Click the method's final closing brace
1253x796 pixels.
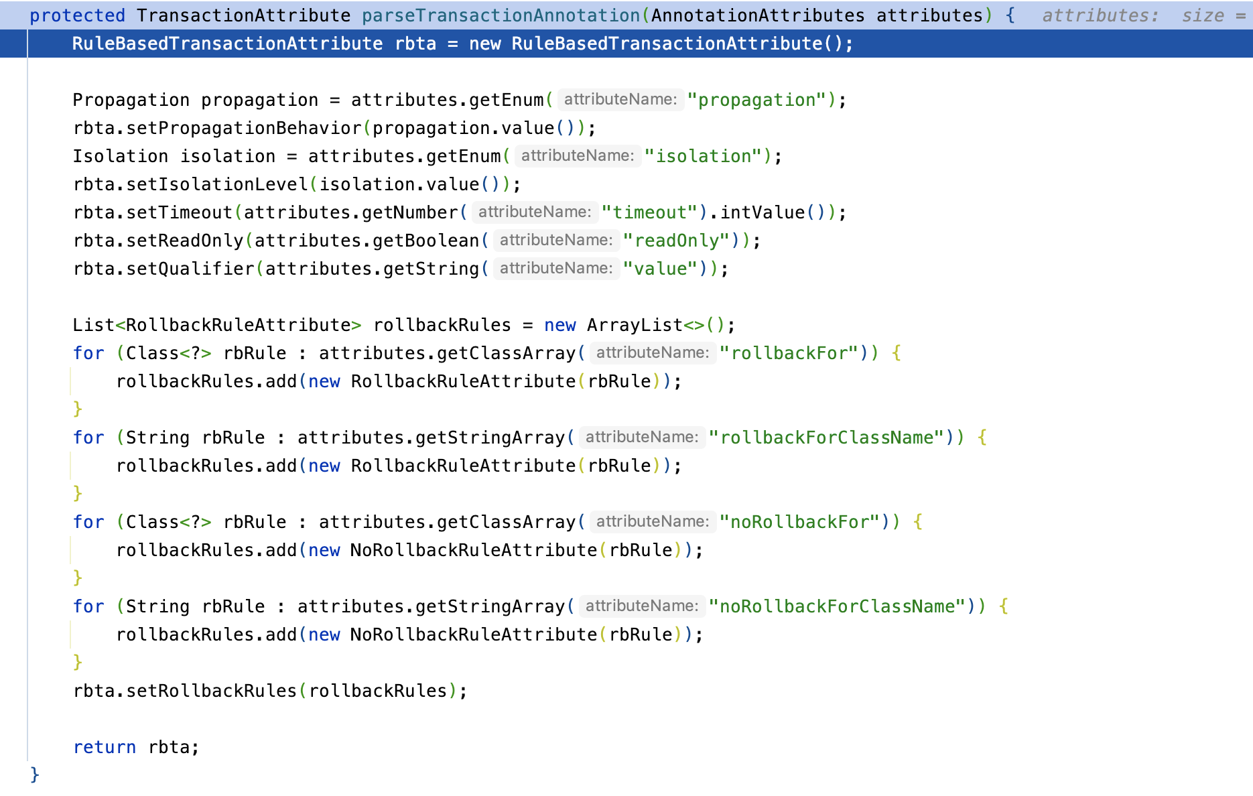pyautogui.click(x=35, y=775)
